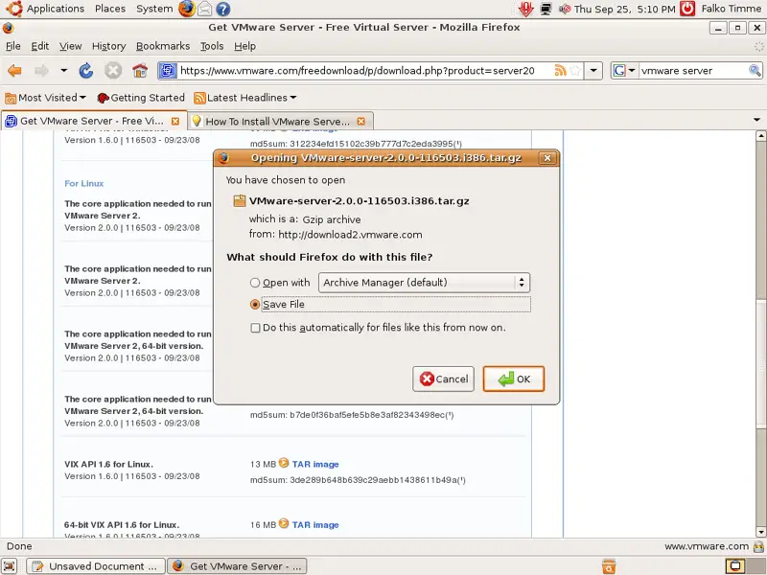Click the site identity icon beside the URL

click(167, 71)
